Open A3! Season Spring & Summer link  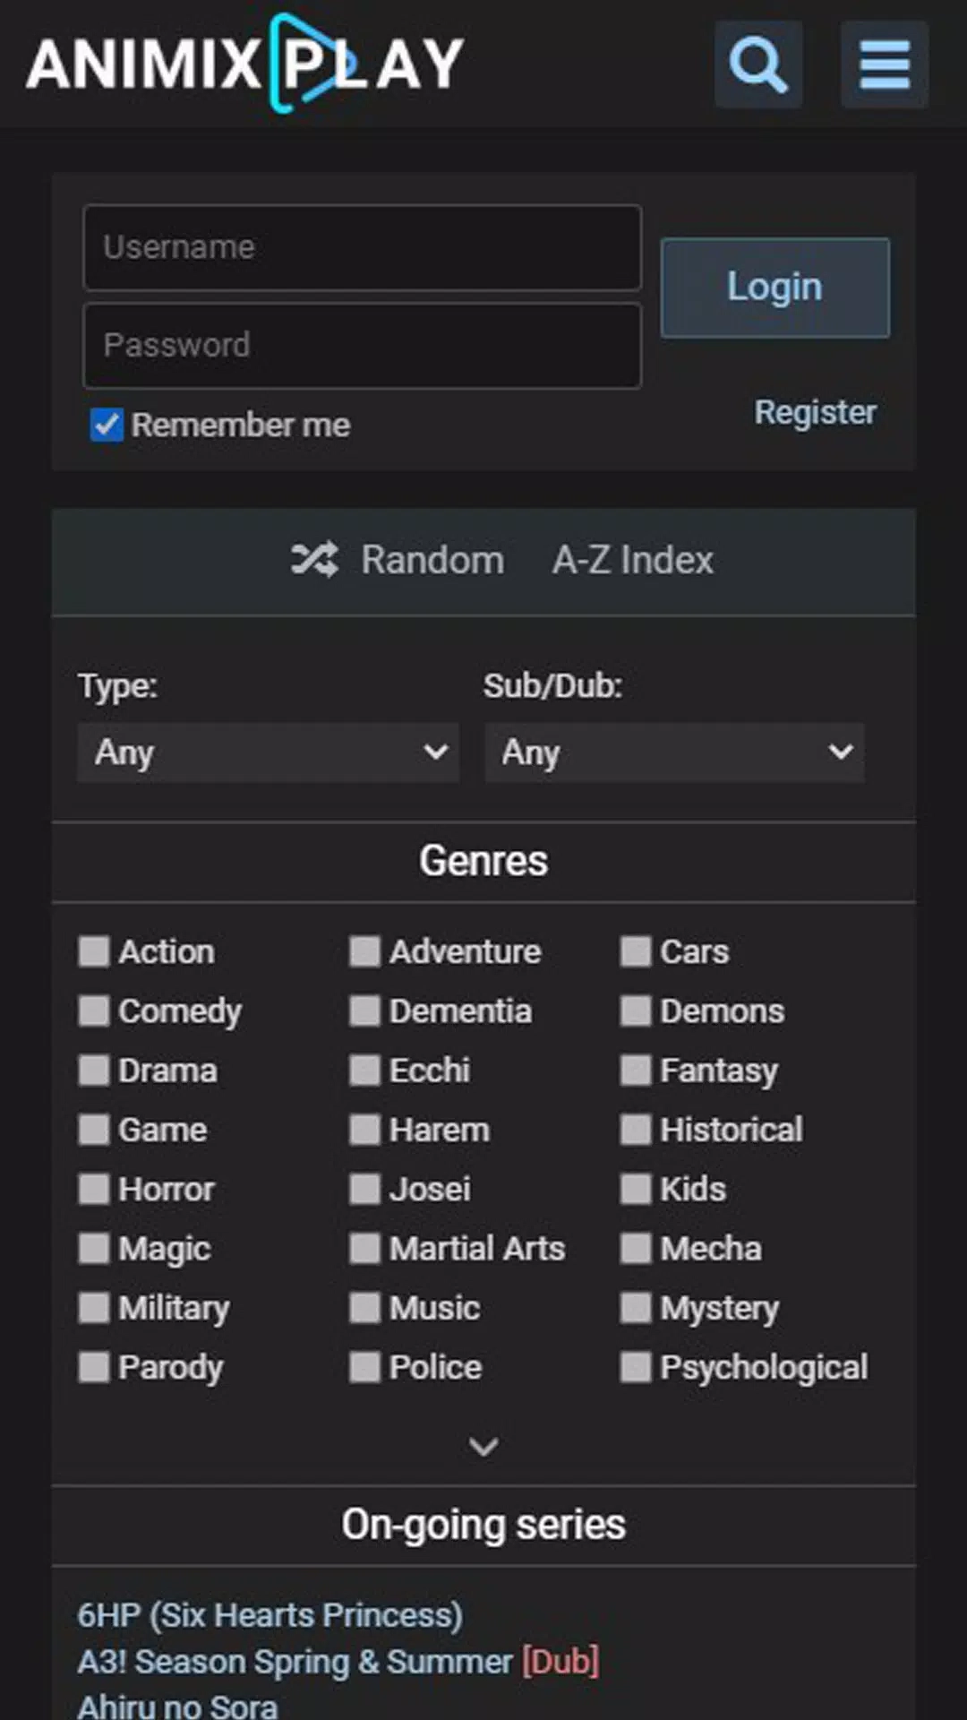(295, 1661)
